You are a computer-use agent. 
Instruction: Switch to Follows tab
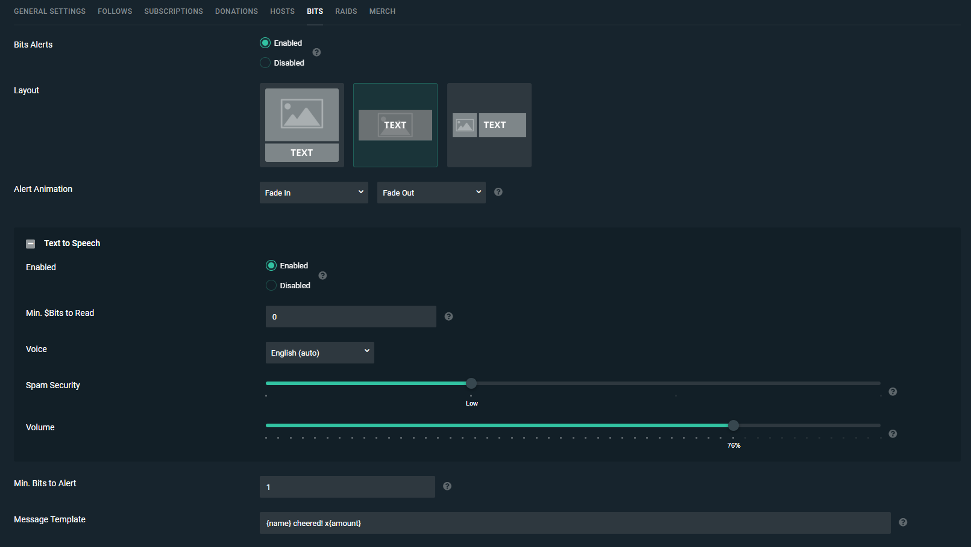(115, 11)
